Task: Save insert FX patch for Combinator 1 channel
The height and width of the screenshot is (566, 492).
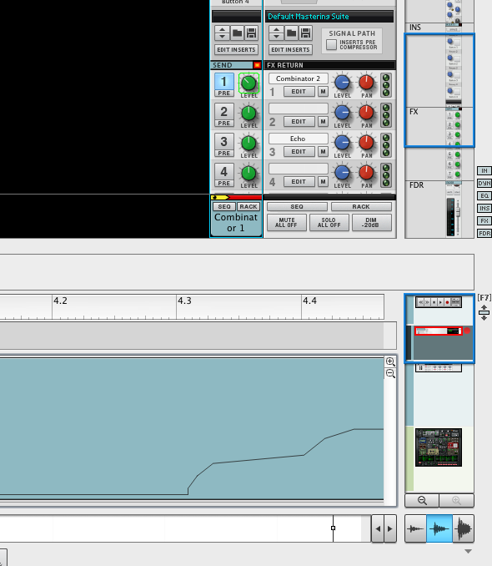Action: (251, 33)
